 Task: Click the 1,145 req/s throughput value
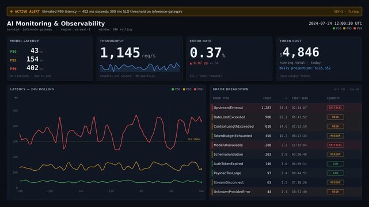pyautogui.click(x=128, y=53)
